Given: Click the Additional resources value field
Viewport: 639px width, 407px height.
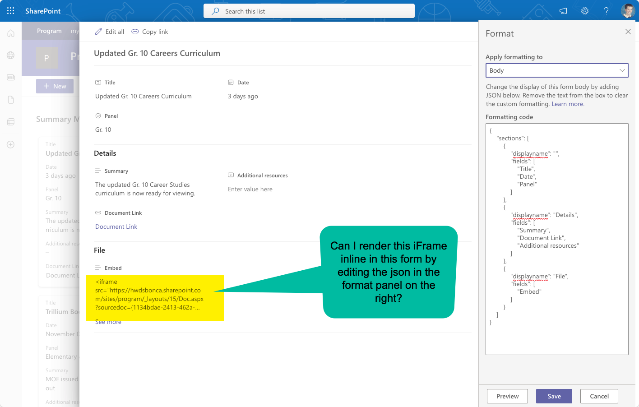Looking at the screenshot, I should (250, 189).
